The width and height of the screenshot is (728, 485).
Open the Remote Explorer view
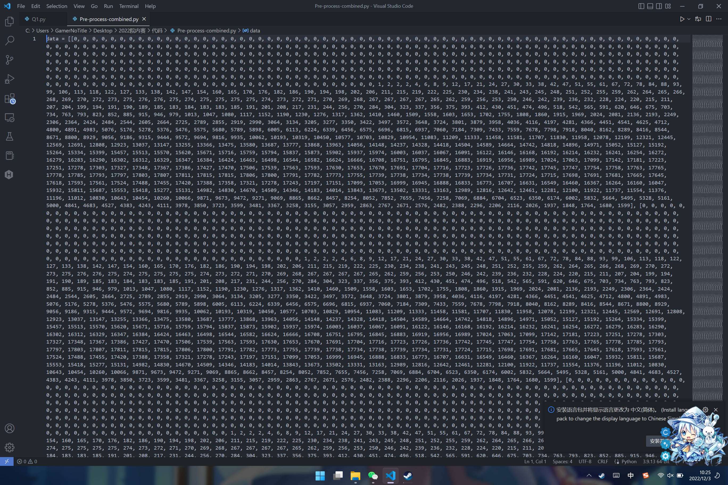pyautogui.click(x=9, y=118)
